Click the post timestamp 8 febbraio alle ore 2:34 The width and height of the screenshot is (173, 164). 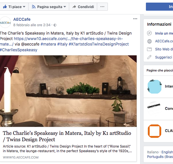[32, 25]
